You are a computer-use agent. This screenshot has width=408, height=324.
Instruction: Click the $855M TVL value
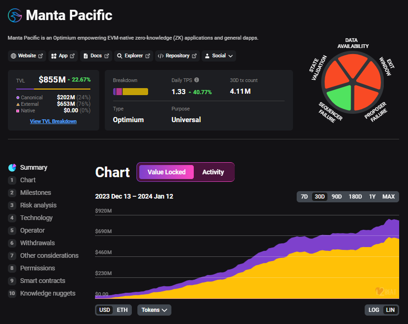52,79
